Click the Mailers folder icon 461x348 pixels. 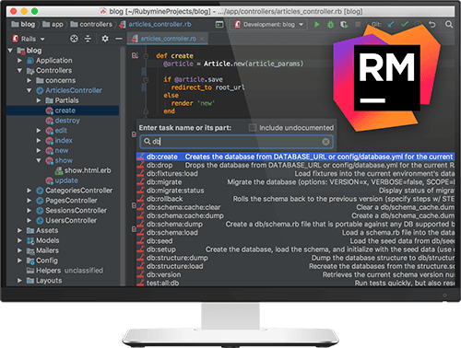point(30,250)
